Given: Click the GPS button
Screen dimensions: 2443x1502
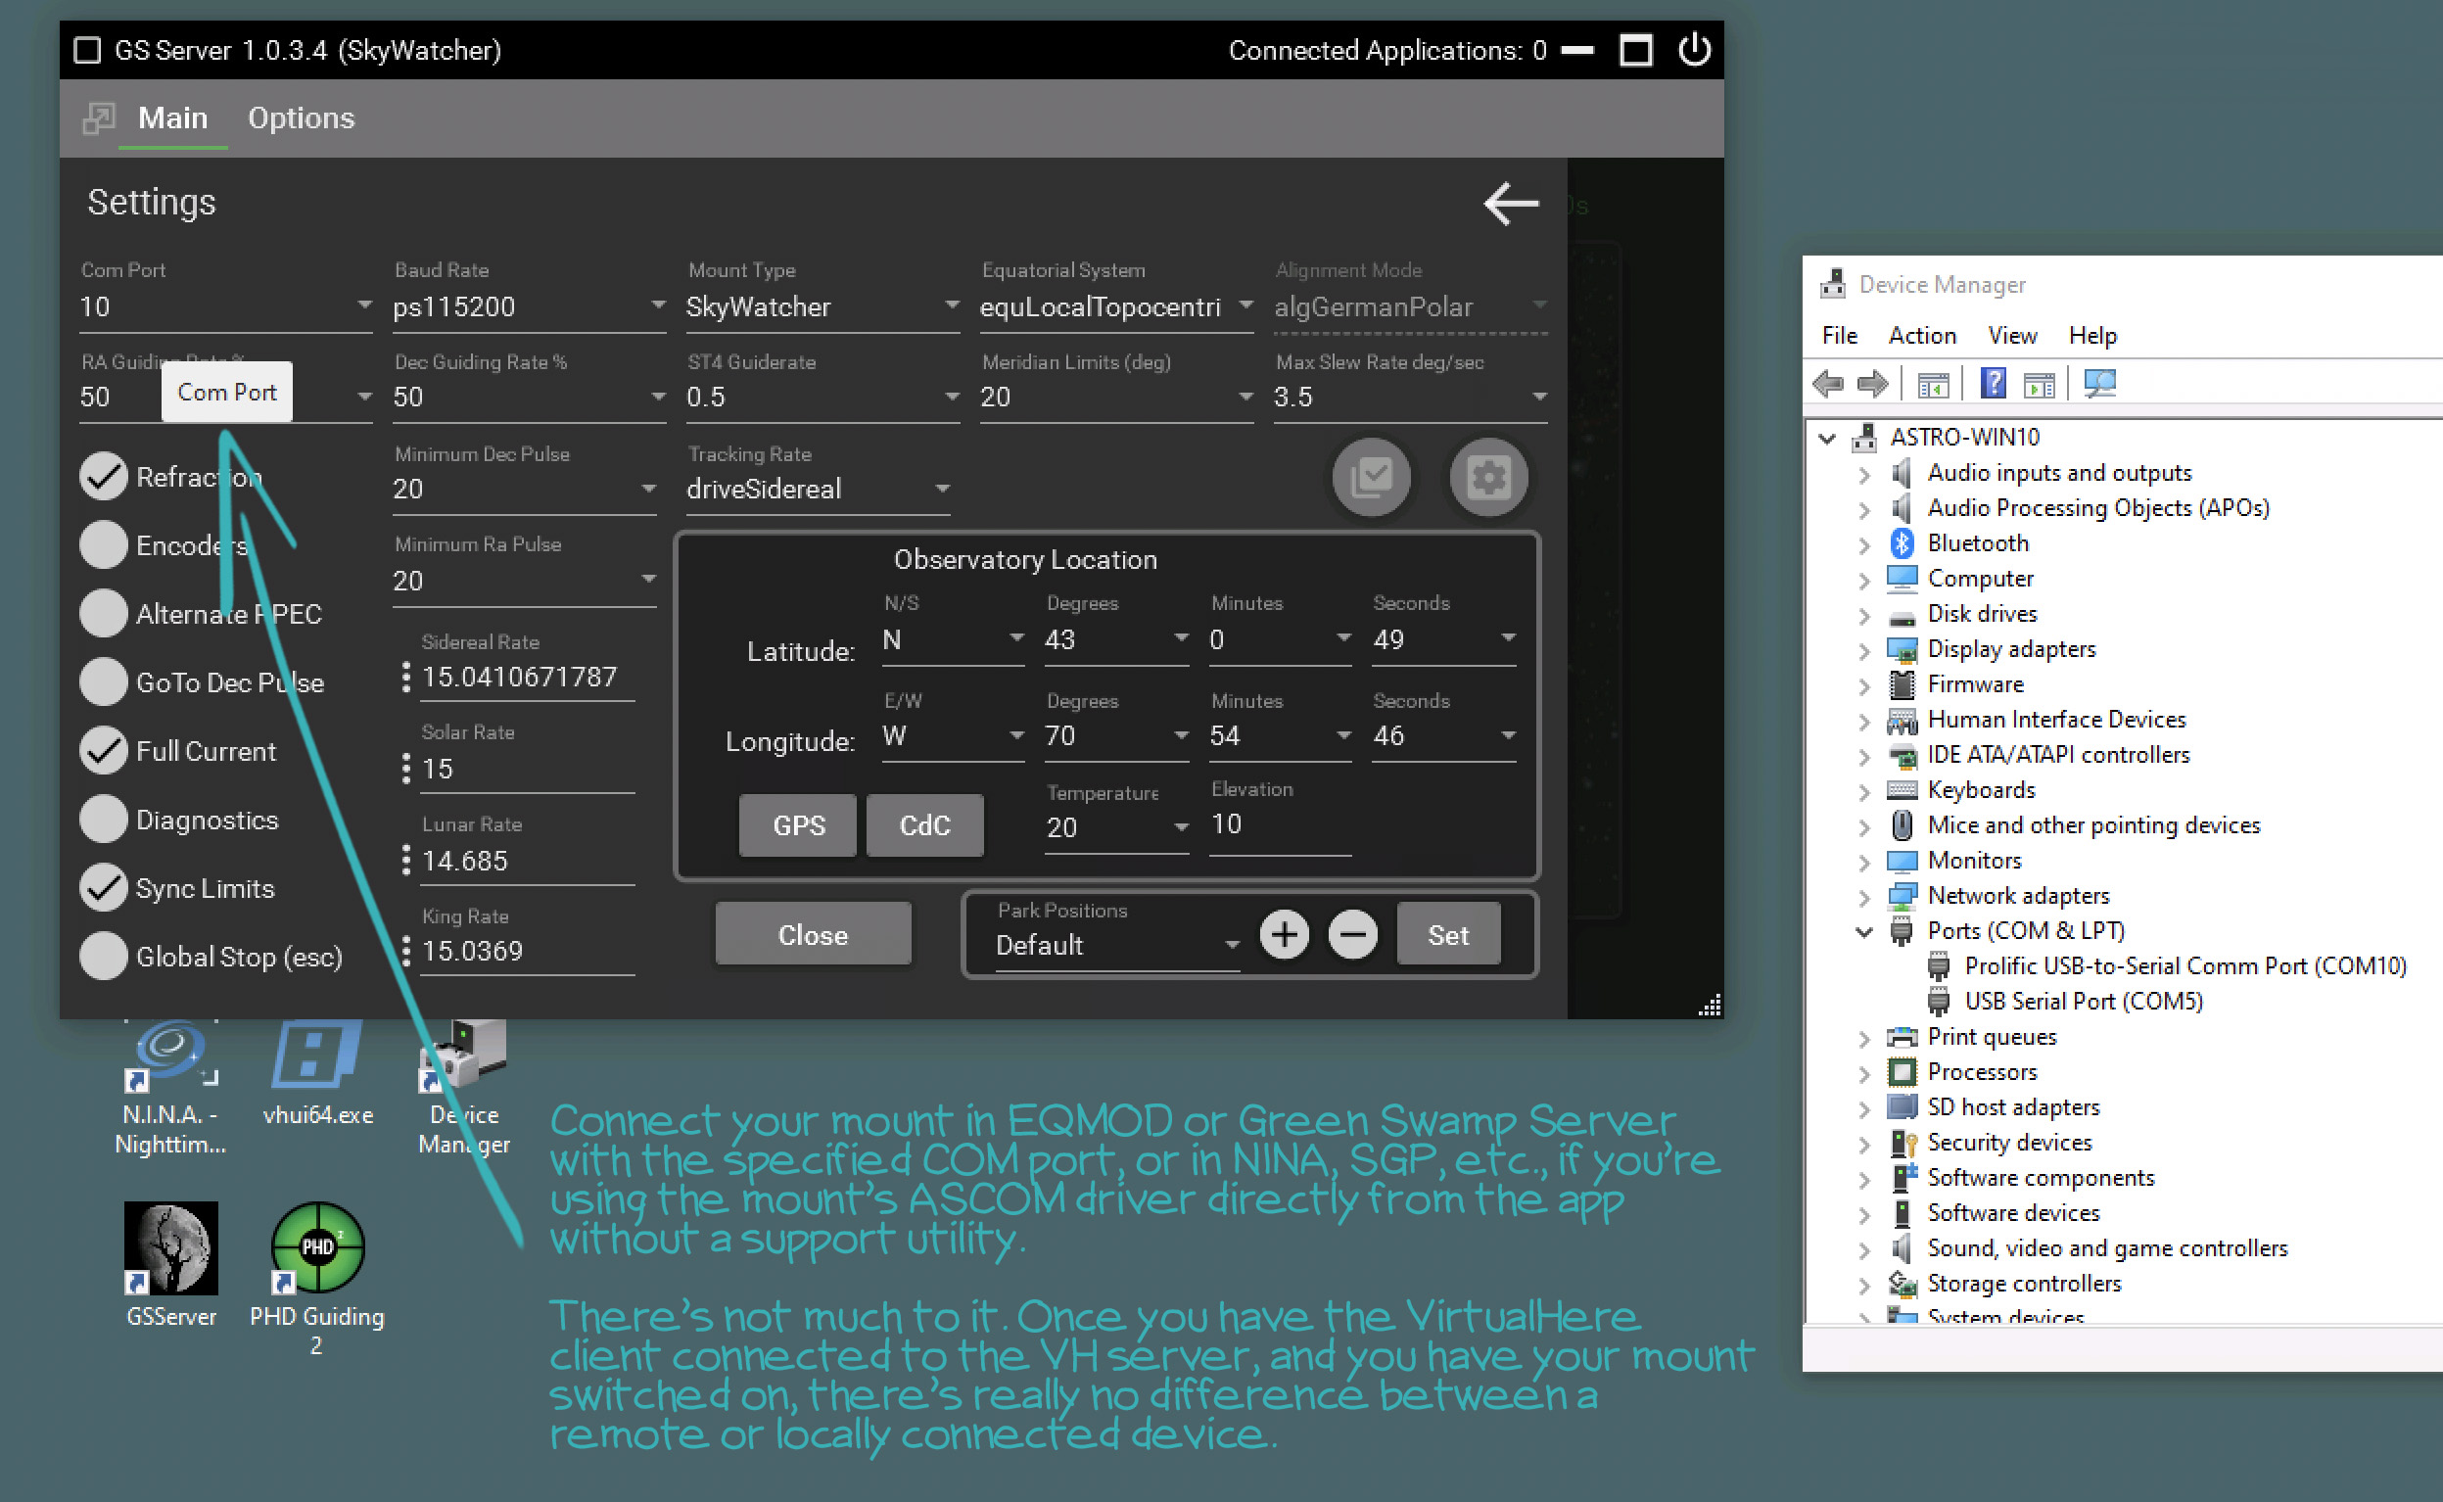Looking at the screenshot, I should pos(797,825).
